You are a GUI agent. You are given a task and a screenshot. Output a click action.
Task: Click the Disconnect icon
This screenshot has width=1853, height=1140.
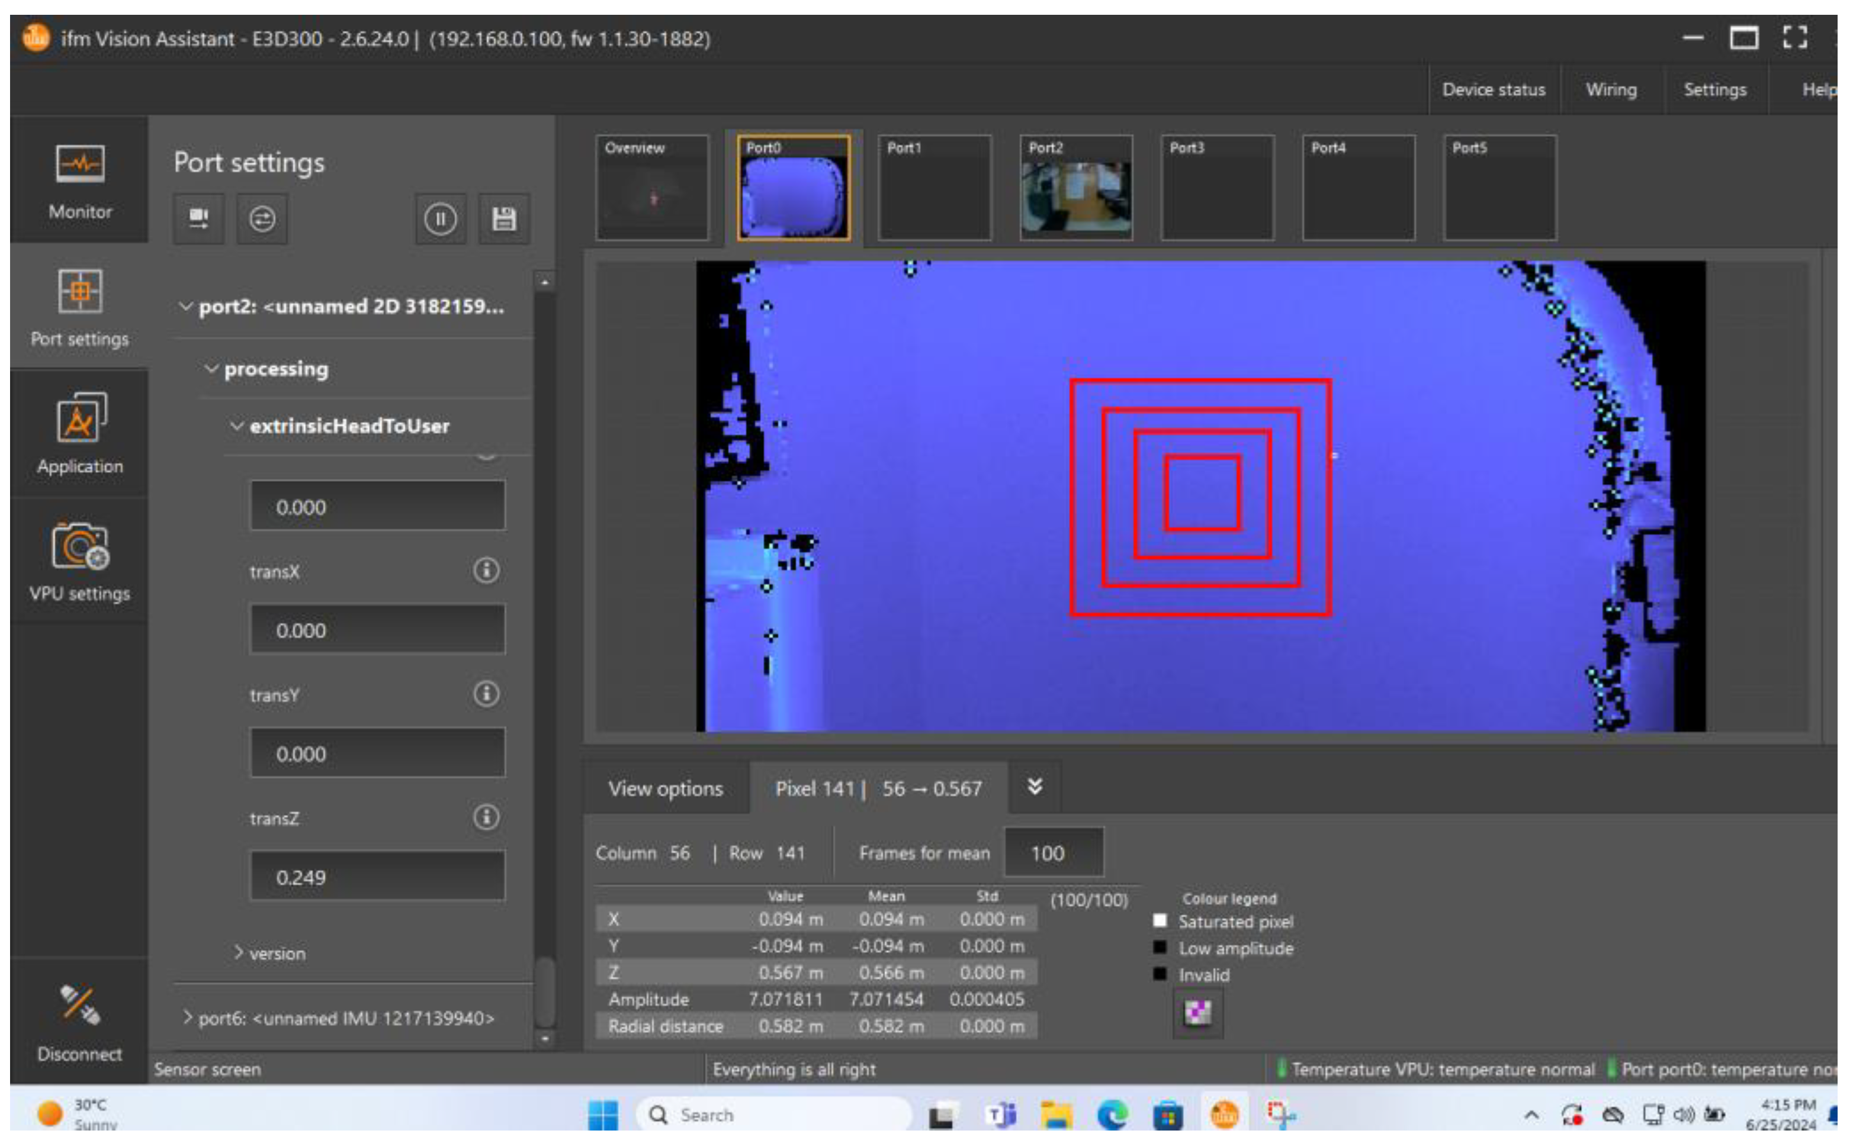click(79, 1006)
